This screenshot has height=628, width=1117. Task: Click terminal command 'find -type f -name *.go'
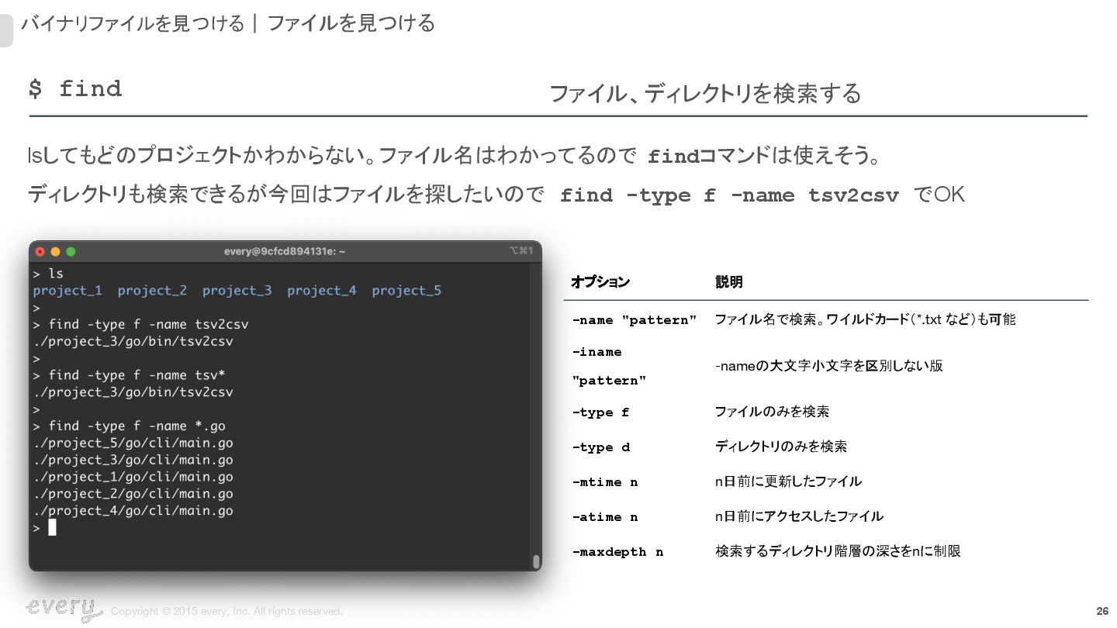137,426
